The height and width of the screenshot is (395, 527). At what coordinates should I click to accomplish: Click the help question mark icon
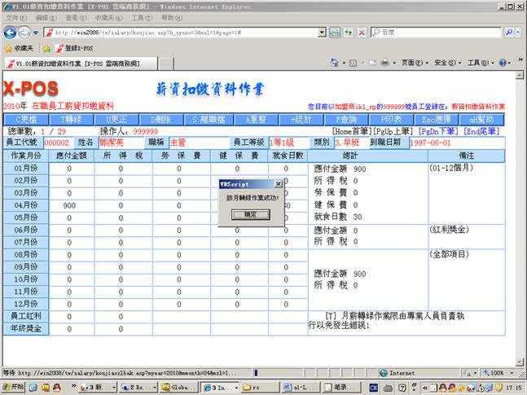coord(503,63)
